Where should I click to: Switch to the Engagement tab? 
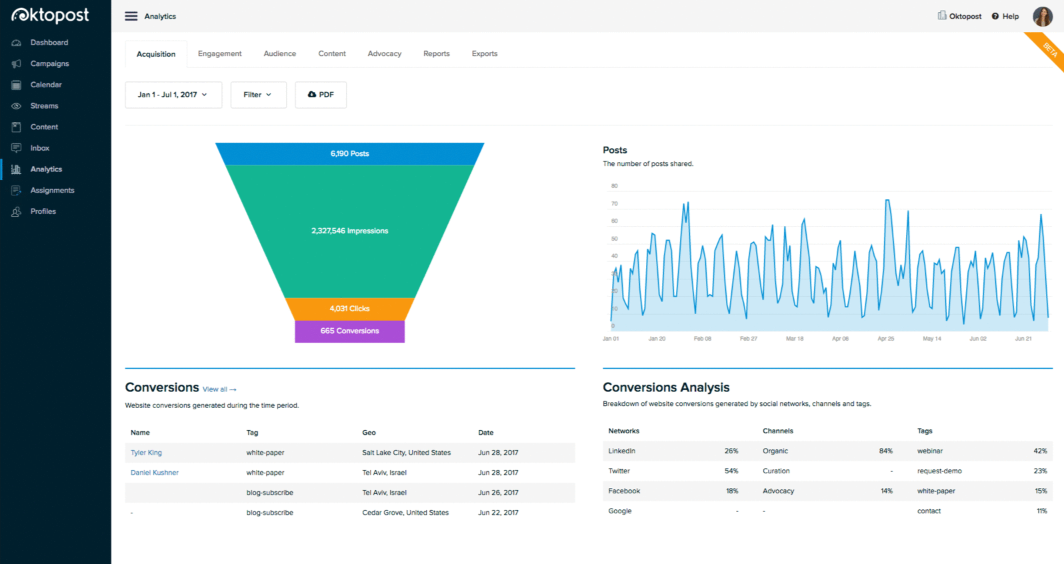point(220,53)
